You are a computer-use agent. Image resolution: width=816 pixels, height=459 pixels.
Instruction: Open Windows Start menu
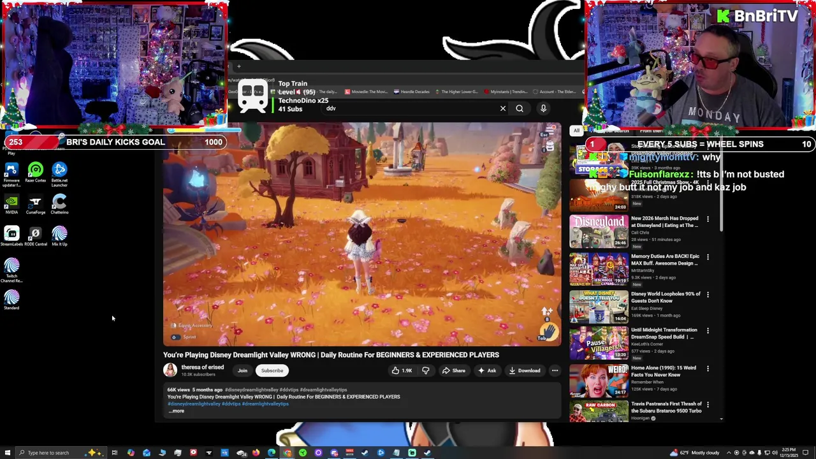pyautogui.click(x=7, y=453)
